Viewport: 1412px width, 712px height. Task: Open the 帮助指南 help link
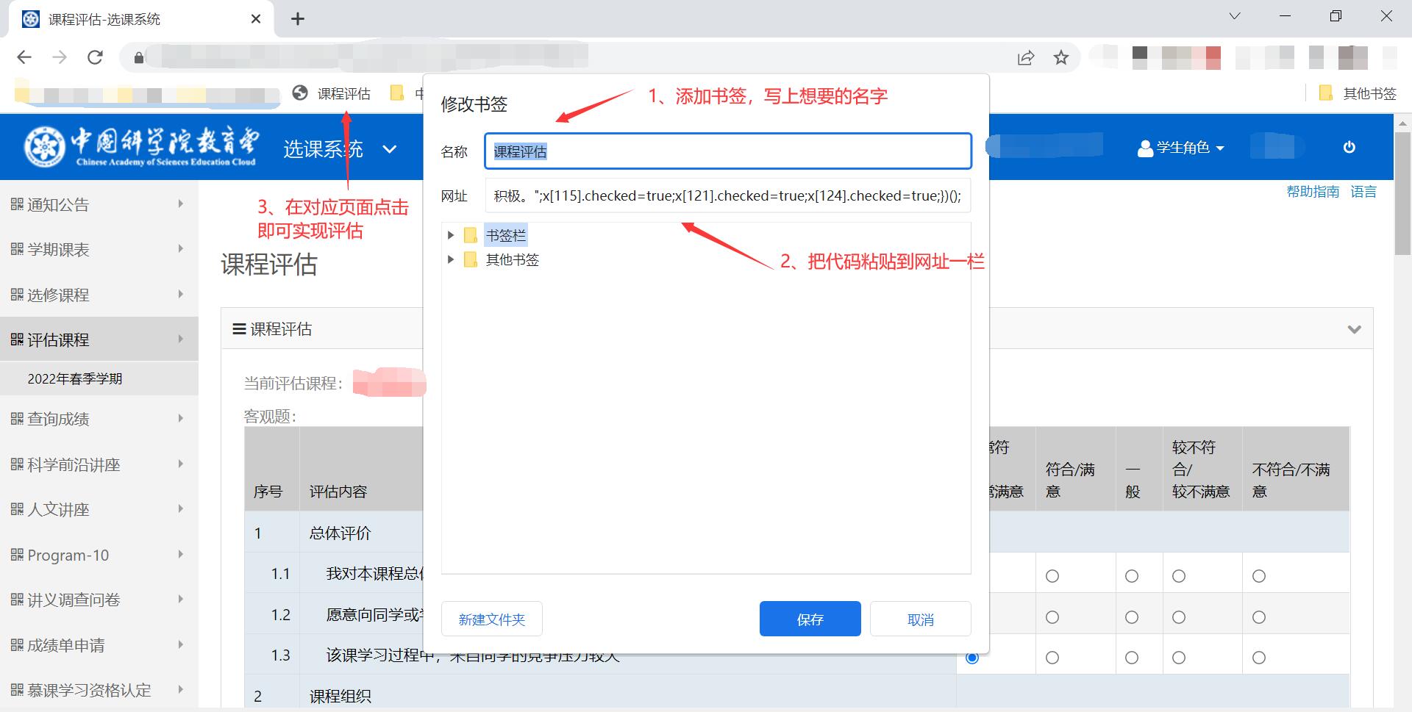pyautogui.click(x=1313, y=191)
